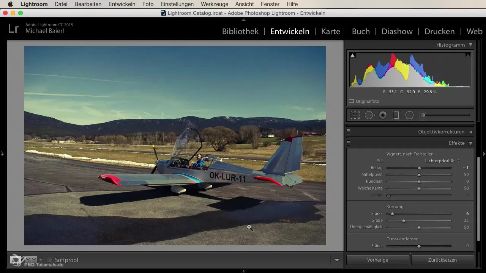The width and height of the screenshot is (486, 273).
Task: Click the Körnung Stärke slider
Action: (x=419, y=214)
